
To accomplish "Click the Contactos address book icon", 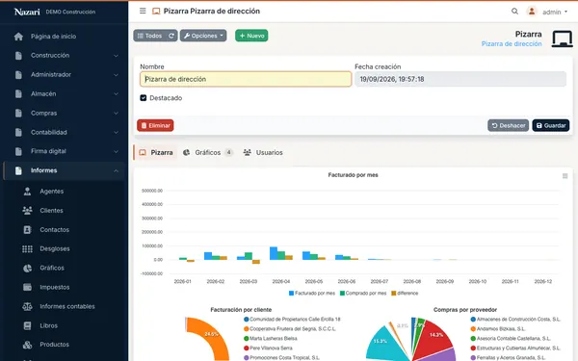I will click(x=27, y=229).
